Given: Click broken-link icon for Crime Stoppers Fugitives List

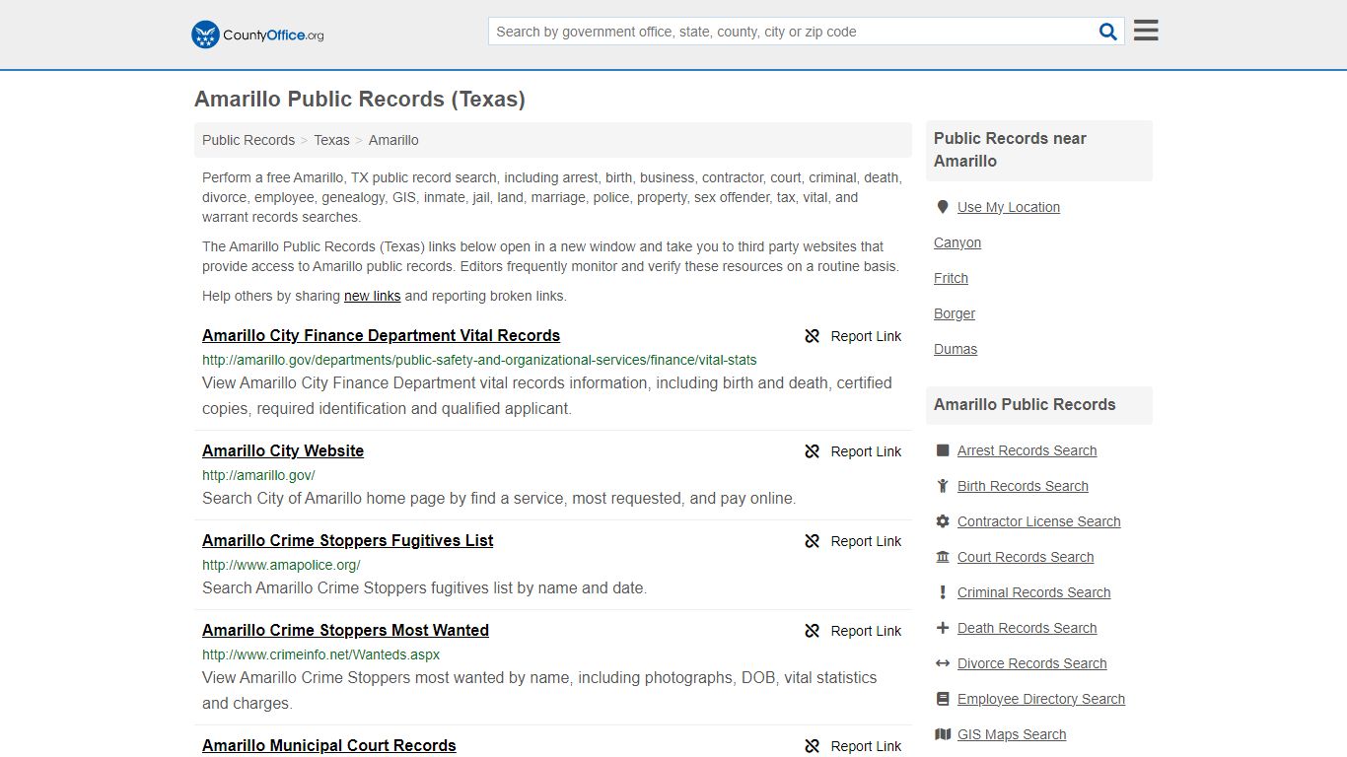Looking at the screenshot, I should [813, 541].
